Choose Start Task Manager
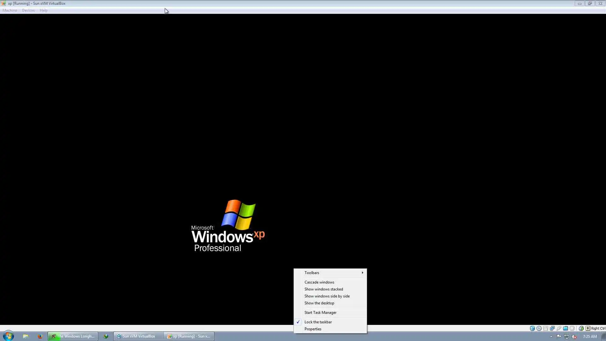 pos(320,313)
